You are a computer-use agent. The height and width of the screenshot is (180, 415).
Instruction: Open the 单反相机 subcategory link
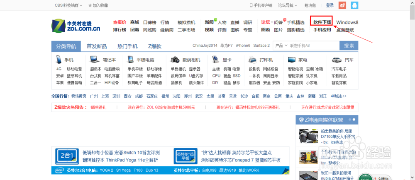(178, 69)
